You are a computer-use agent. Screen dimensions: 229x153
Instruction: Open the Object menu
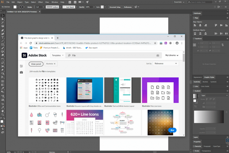click(x=20, y=2)
